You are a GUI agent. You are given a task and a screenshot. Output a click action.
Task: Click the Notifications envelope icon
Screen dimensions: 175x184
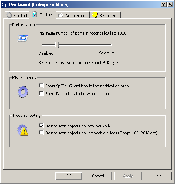61,15
